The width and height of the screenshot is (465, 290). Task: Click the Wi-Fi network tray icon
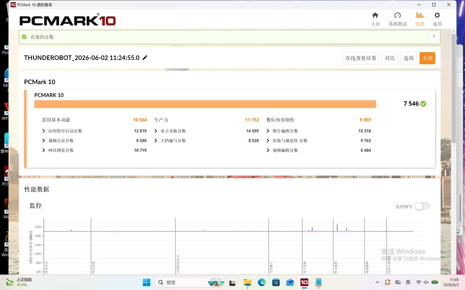coord(419,282)
